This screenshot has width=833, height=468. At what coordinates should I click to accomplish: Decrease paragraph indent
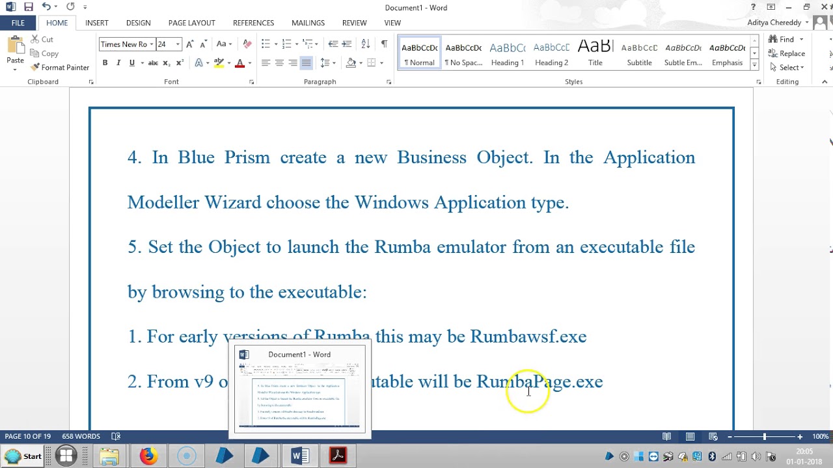(333, 44)
